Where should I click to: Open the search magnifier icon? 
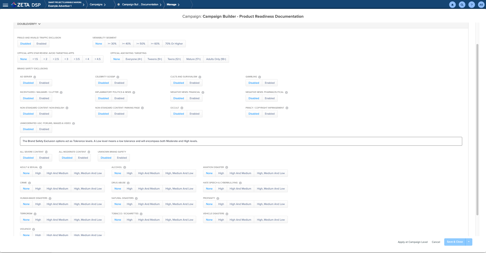pos(462,5)
